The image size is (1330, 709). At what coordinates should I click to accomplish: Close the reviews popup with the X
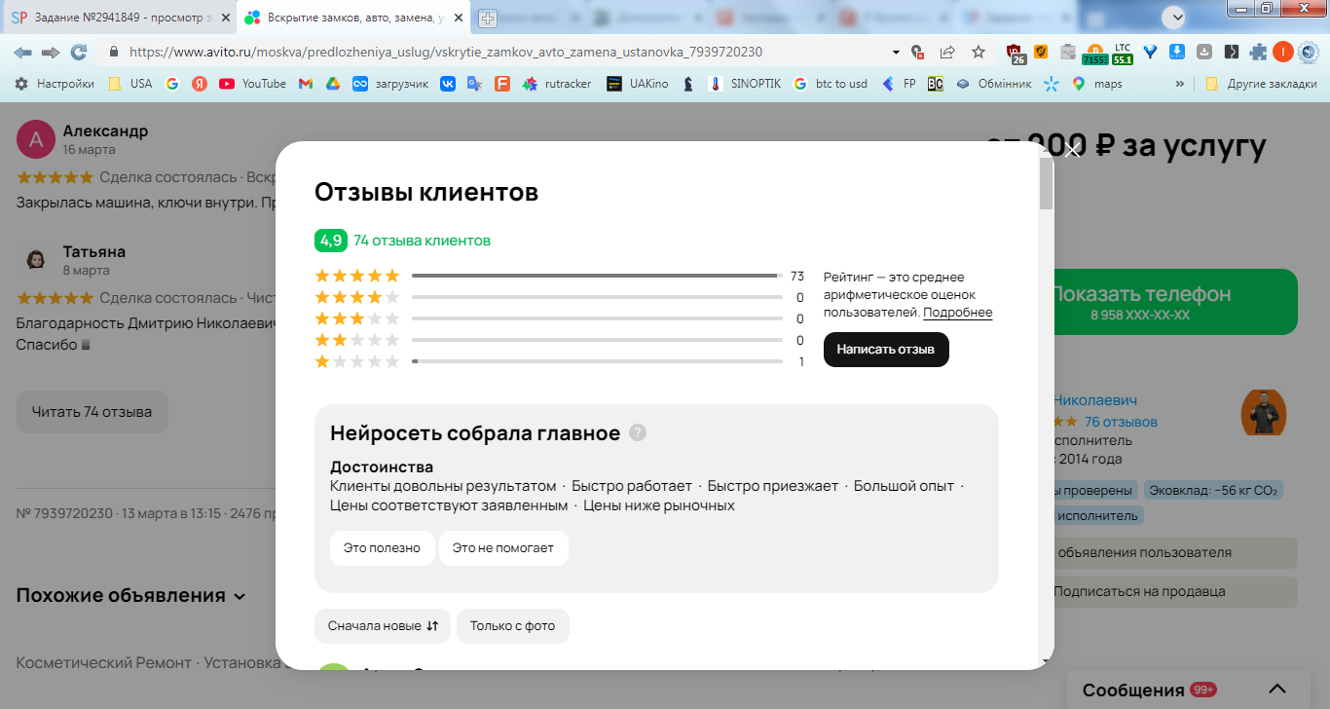click(1073, 150)
